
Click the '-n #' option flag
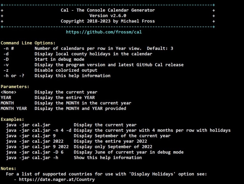pos(9,48)
